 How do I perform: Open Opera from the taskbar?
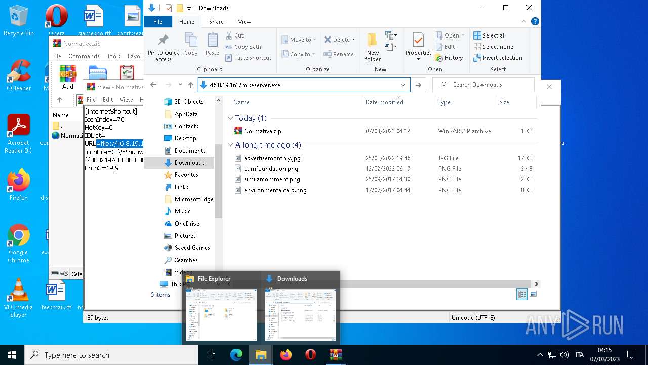click(x=310, y=355)
